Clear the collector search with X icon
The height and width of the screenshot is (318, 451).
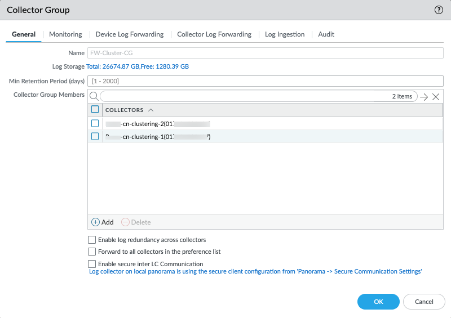coord(436,96)
